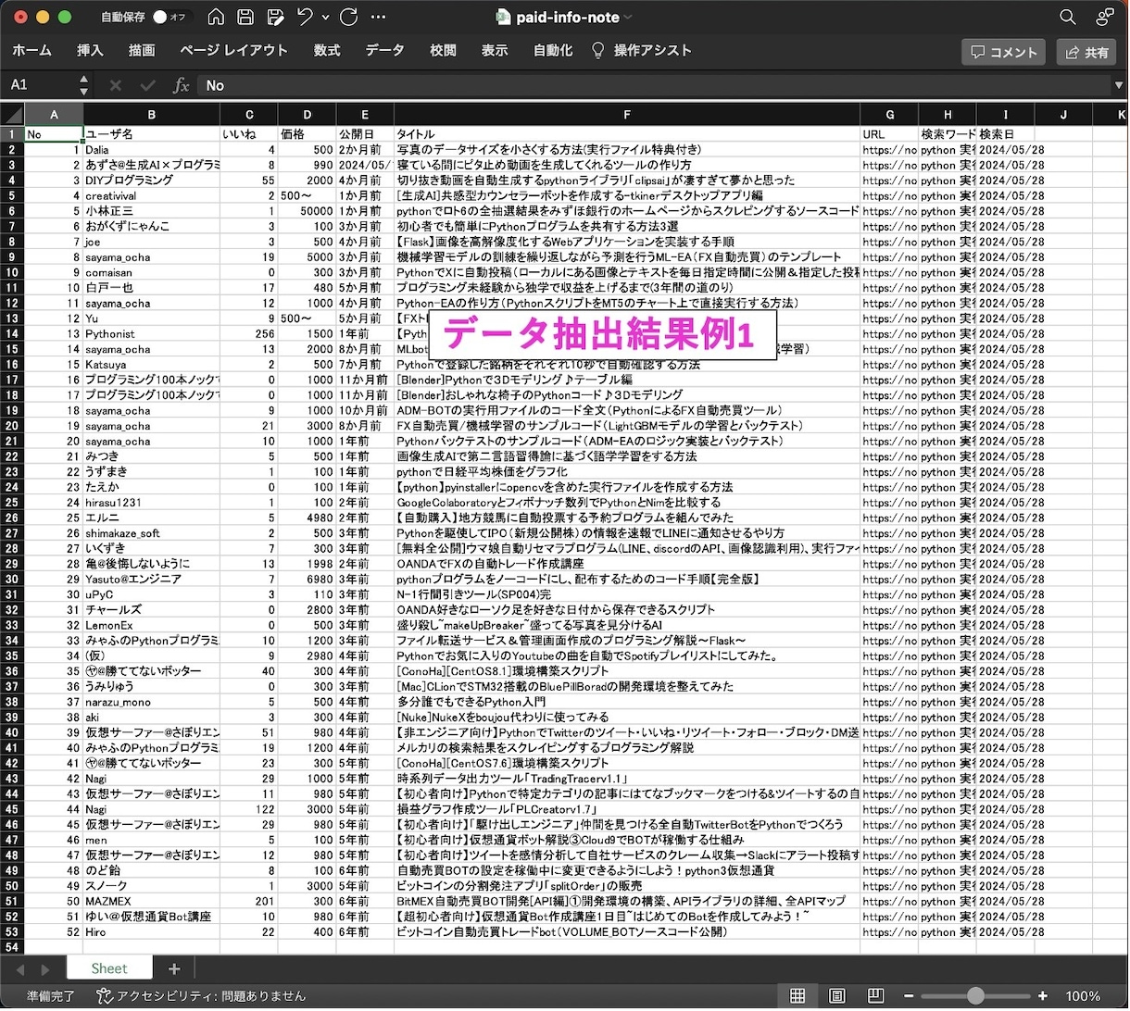
Task: Click the next sheet navigation arrow
Action: point(44,969)
